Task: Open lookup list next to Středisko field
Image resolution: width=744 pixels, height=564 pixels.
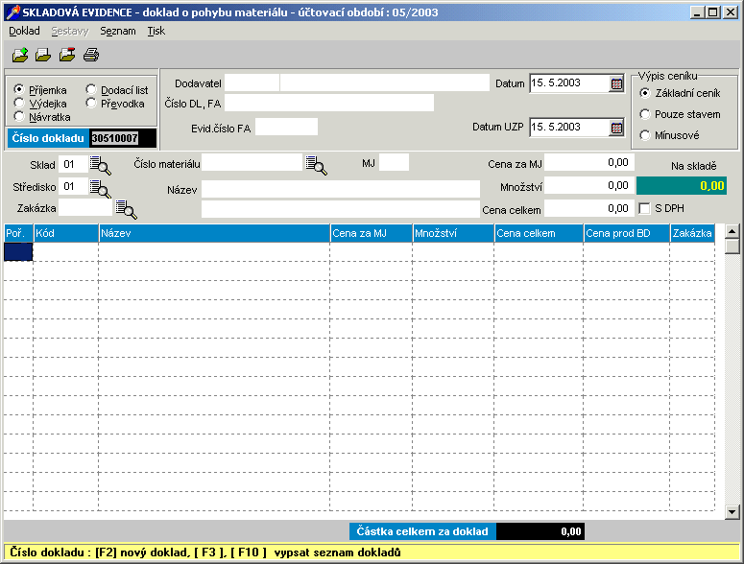Action: pyautogui.click(x=100, y=188)
